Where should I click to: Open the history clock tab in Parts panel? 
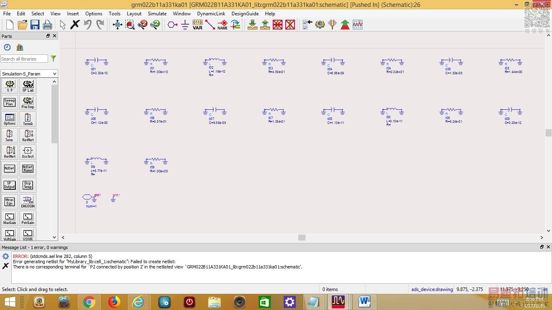(7, 47)
